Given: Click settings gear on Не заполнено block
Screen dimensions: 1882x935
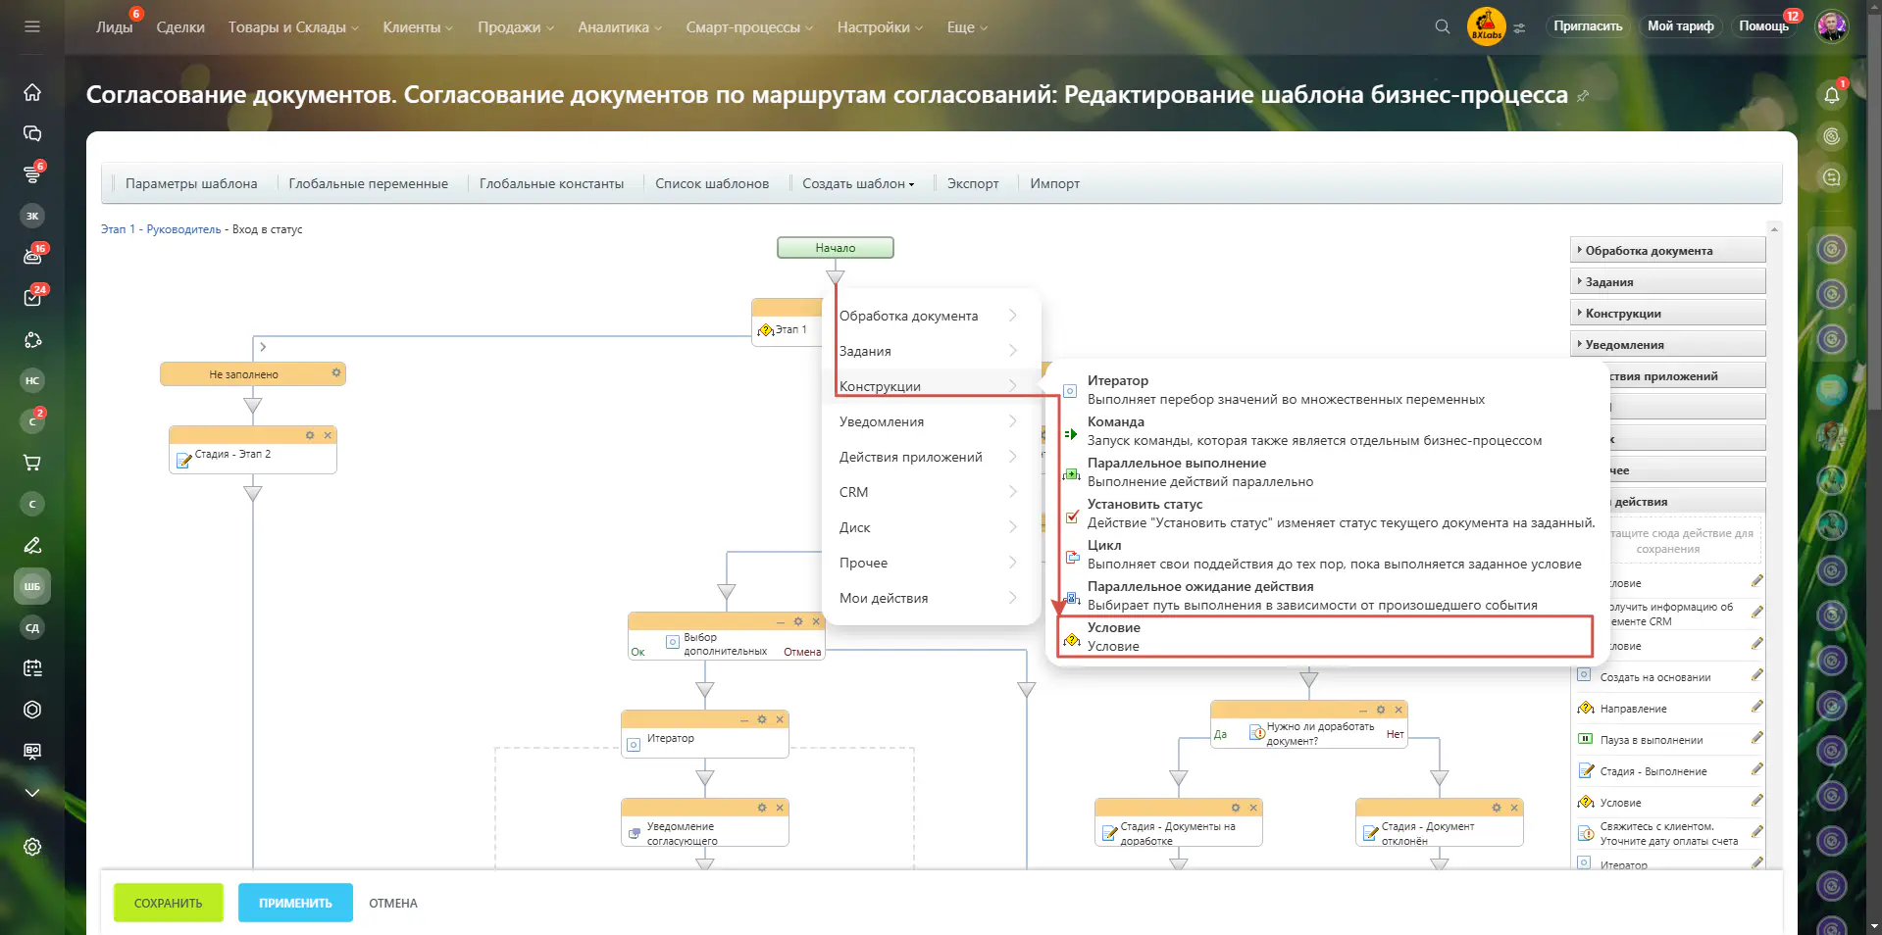Looking at the screenshot, I should (x=335, y=373).
